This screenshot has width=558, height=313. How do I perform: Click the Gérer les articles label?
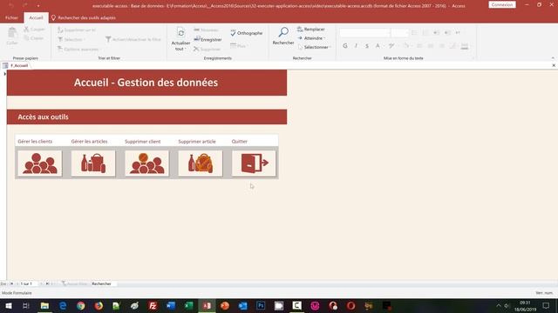(89, 141)
